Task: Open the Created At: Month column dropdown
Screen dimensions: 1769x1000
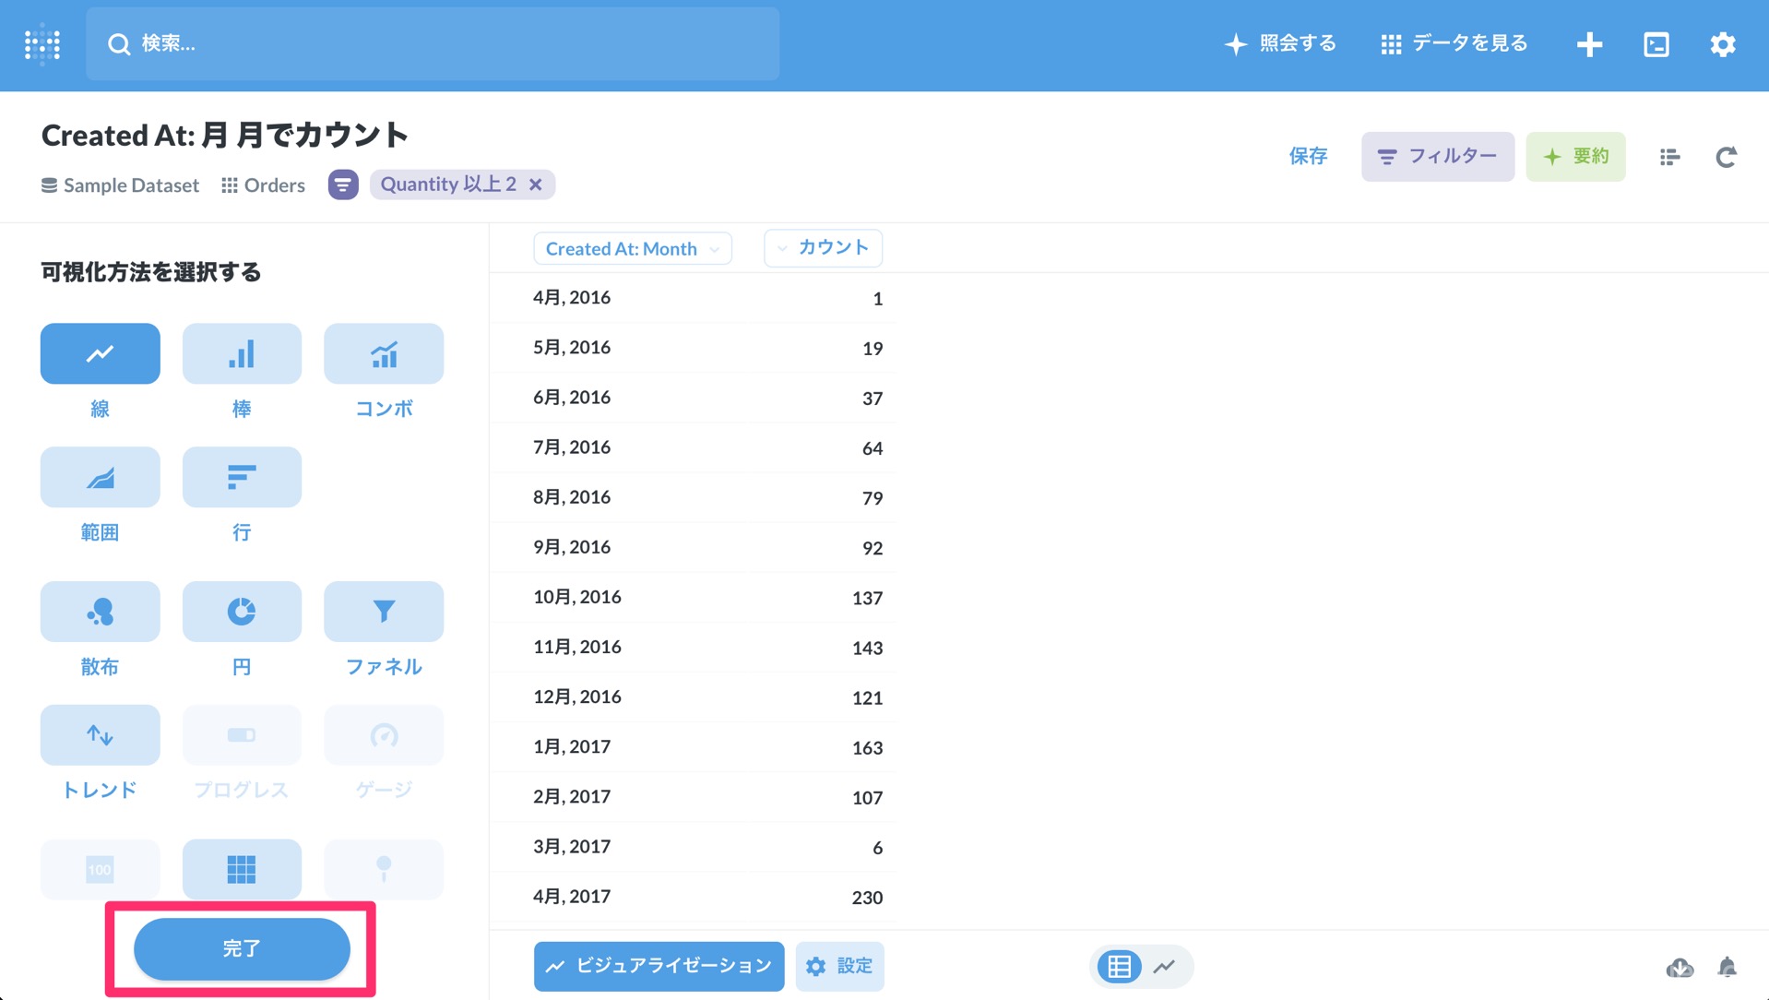Action: (x=632, y=248)
